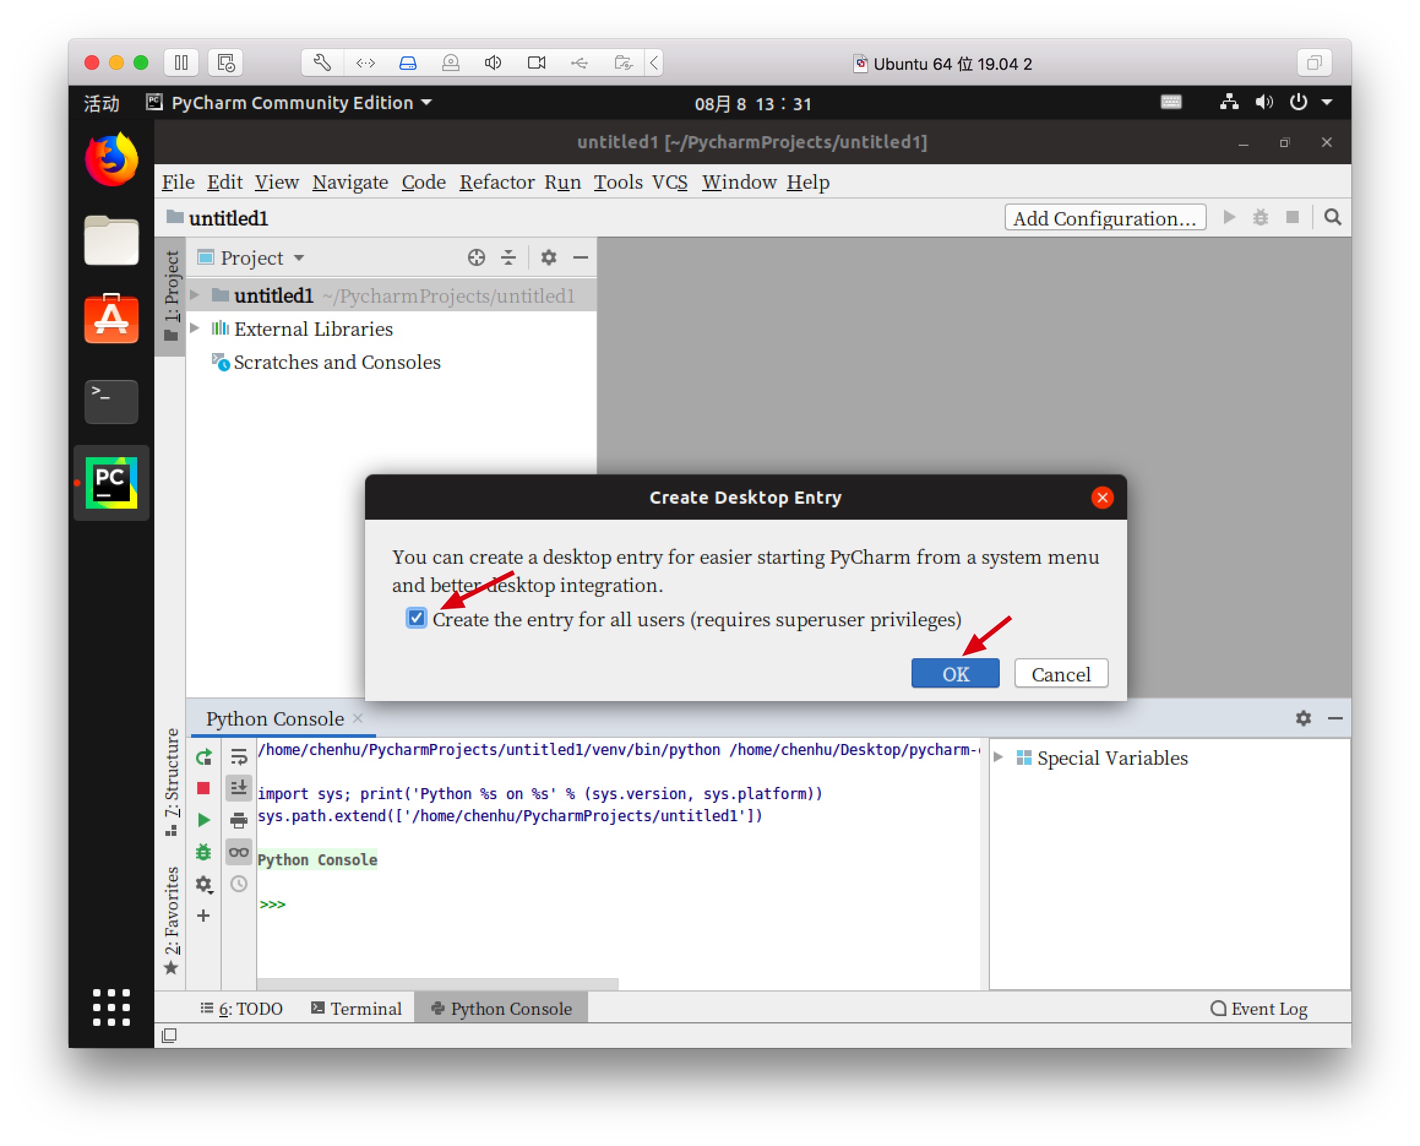This screenshot has width=1420, height=1146.
Task: Click the console input prompt
Action: point(272,905)
